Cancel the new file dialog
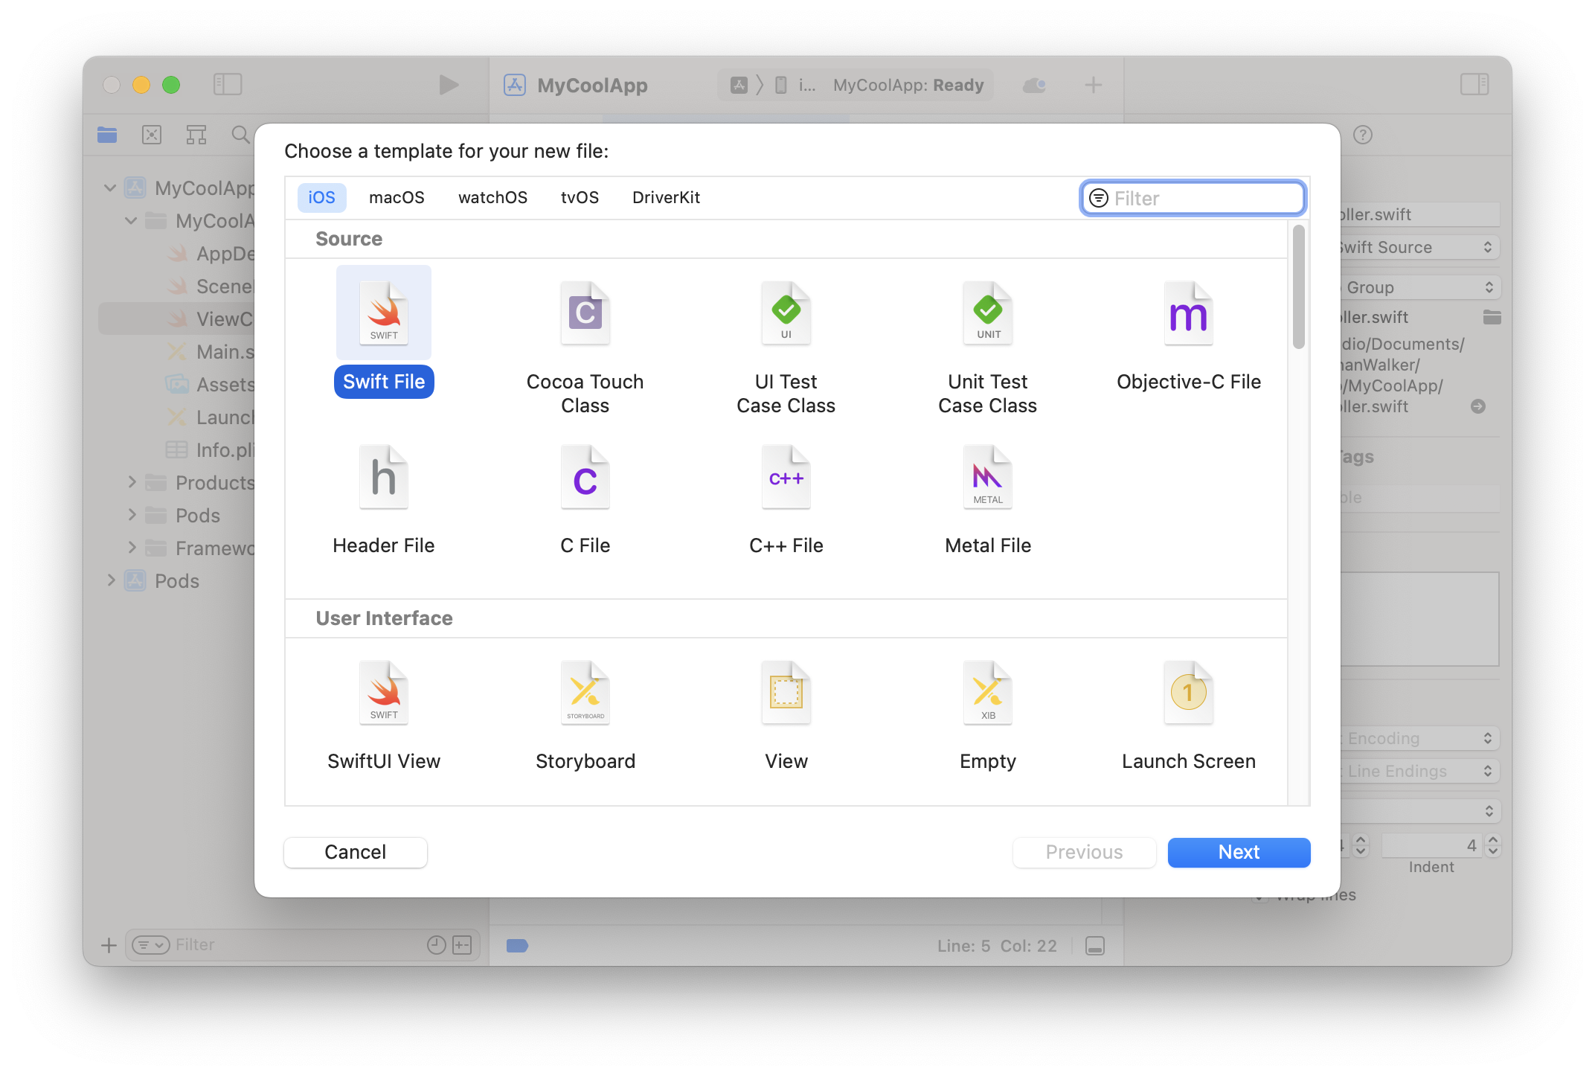Viewport: 1595px width, 1076px height. tap(355, 852)
